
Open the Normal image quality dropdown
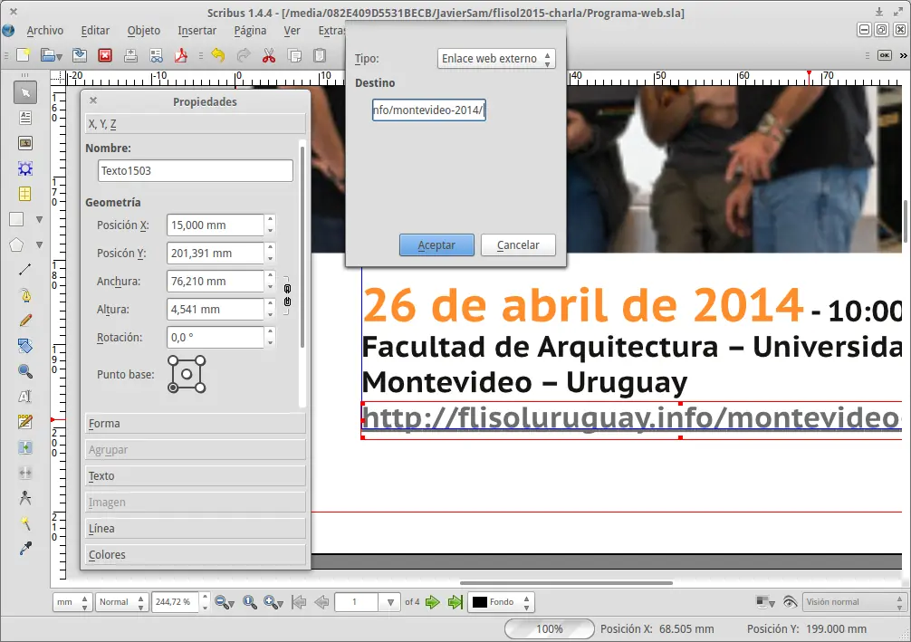(x=121, y=602)
